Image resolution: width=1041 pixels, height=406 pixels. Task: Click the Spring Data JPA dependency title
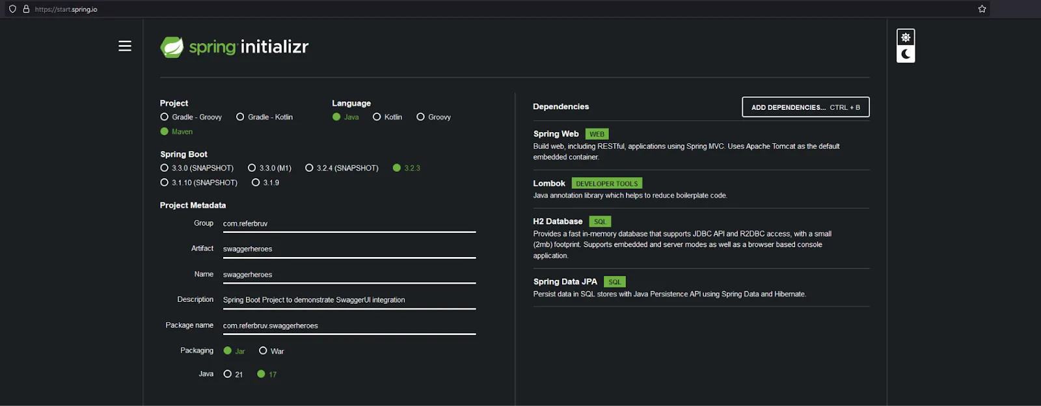[565, 282]
